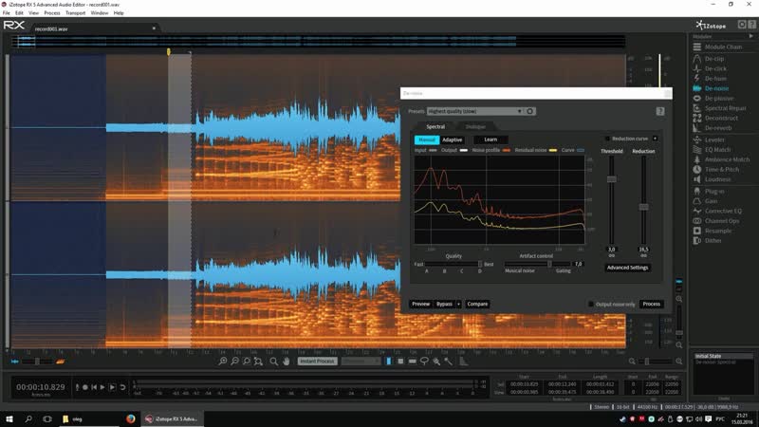This screenshot has height=427, width=759.
Task: Click the Compare button
Action: 477,304
